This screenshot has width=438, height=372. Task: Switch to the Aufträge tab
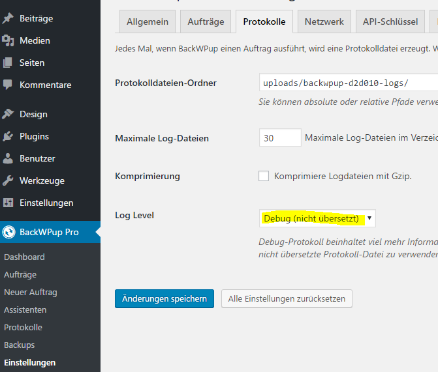pyautogui.click(x=206, y=21)
